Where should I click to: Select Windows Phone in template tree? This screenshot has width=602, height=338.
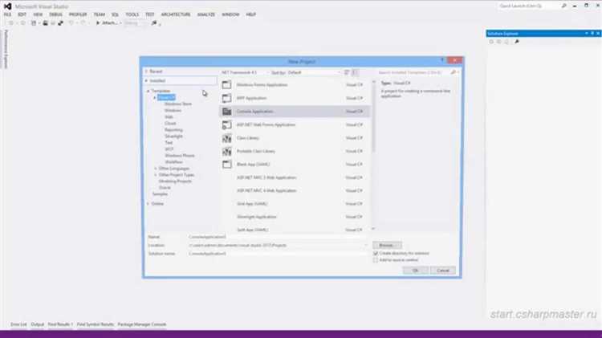(x=179, y=156)
